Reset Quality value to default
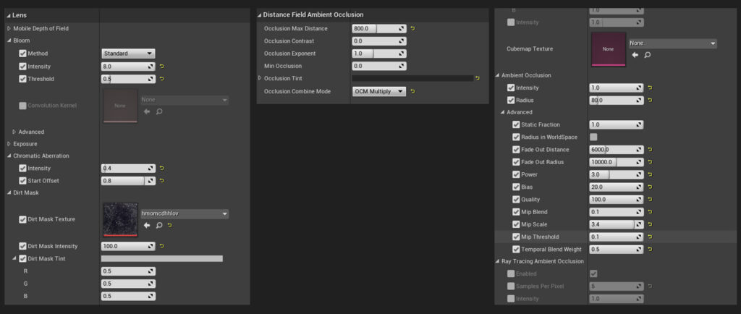The width and height of the screenshot is (741, 314). coord(651,199)
